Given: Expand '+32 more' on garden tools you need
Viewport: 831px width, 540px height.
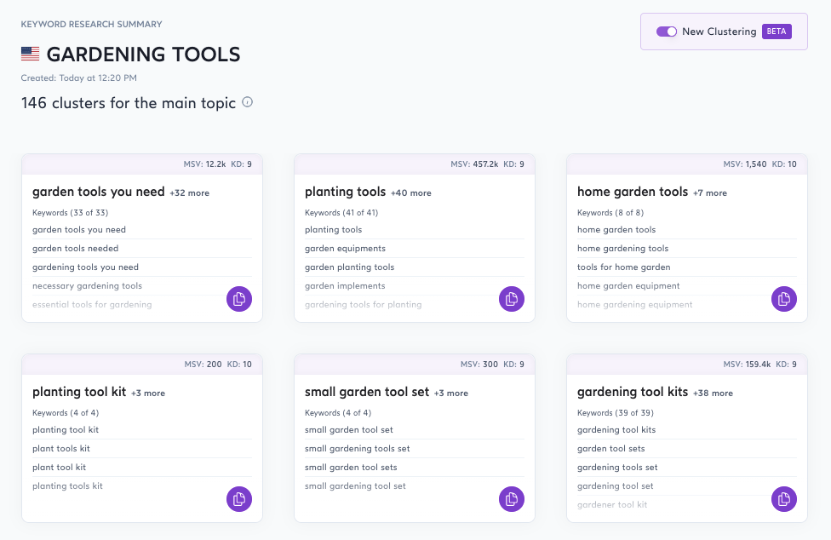Looking at the screenshot, I should click(x=189, y=193).
